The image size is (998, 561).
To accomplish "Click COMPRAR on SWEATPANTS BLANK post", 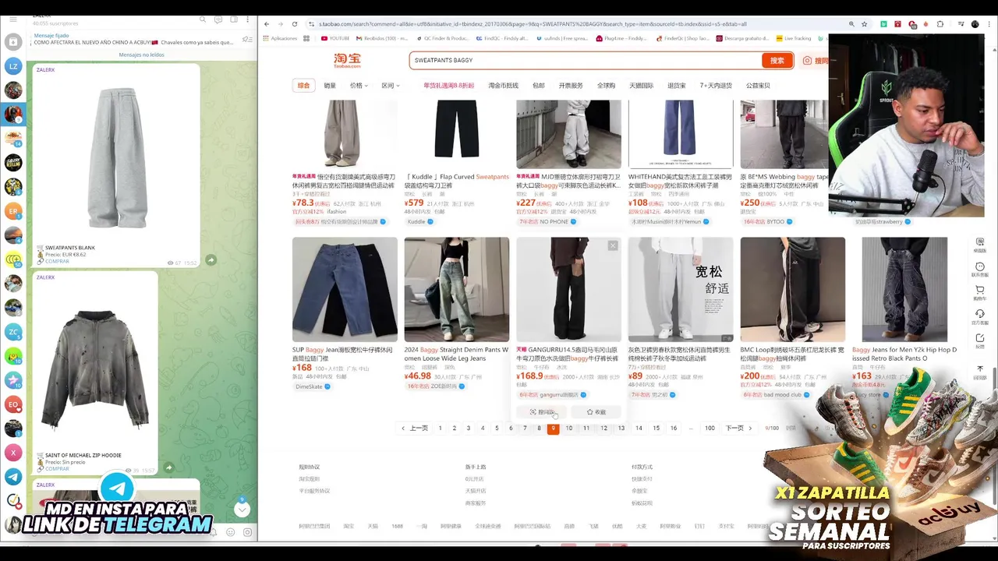I will 57,261.
